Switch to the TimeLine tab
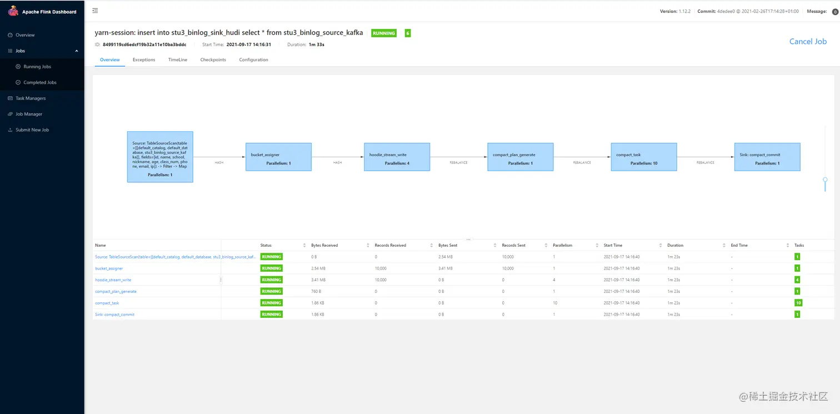The width and height of the screenshot is (840, 414). 178,60
